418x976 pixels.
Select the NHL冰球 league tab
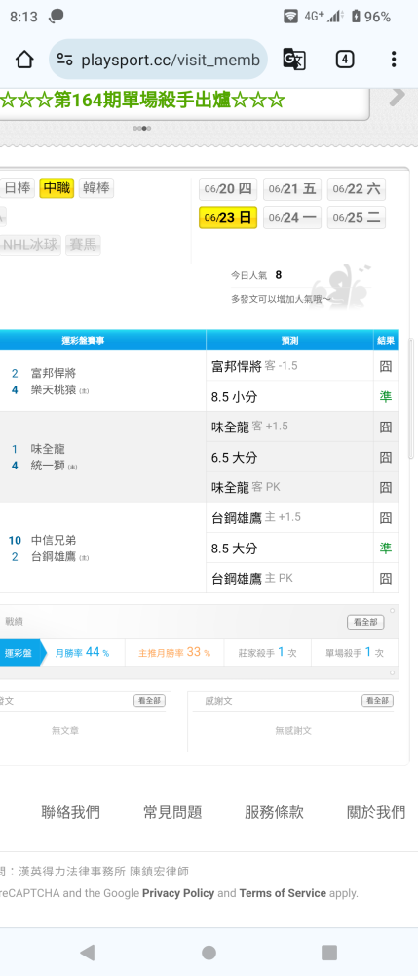click(30, 245)
